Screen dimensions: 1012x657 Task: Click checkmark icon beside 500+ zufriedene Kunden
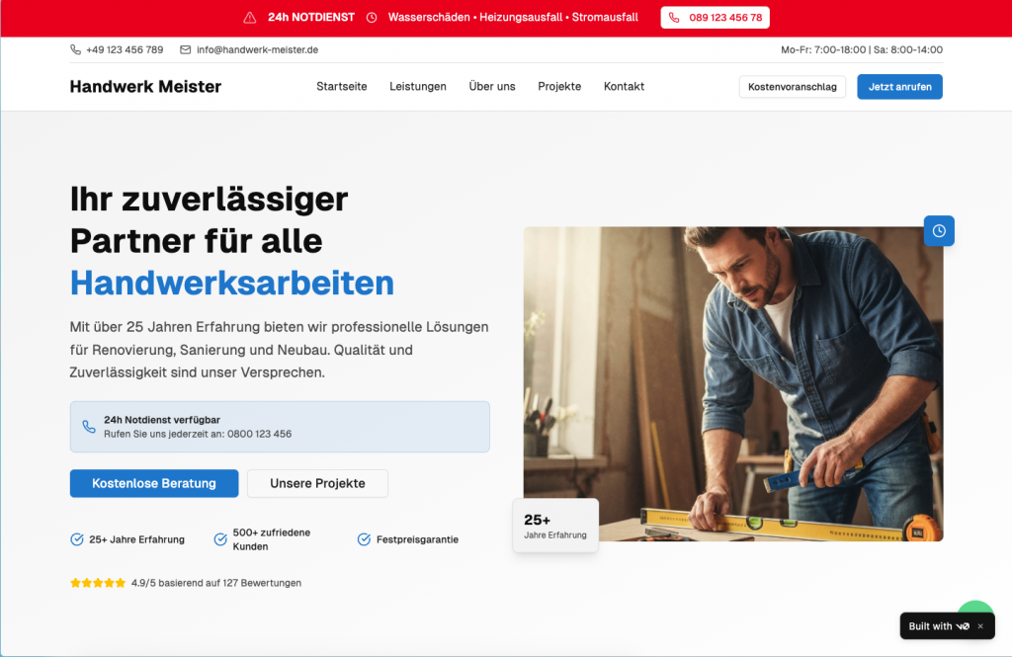tap(220, 539)
